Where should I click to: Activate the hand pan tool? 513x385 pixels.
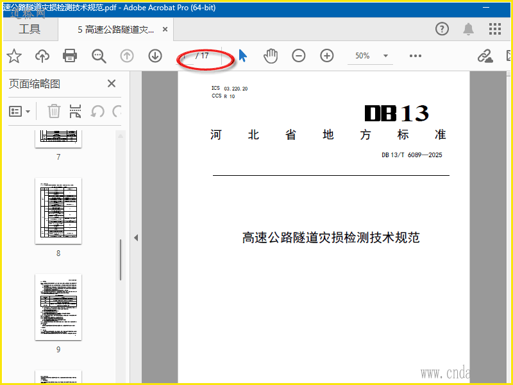pos(271,56)
